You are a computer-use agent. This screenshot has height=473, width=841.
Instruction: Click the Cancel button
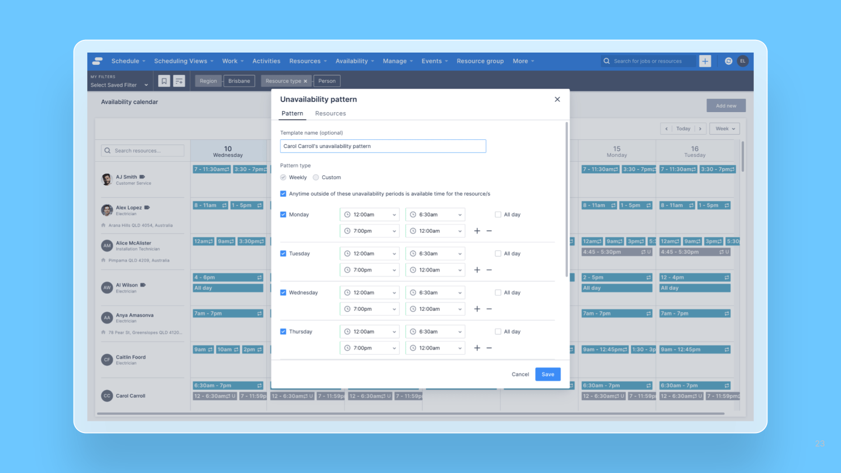[520, 374]
